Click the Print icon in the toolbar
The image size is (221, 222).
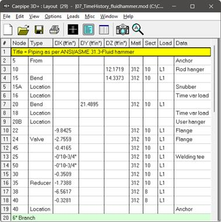(54, 30)
